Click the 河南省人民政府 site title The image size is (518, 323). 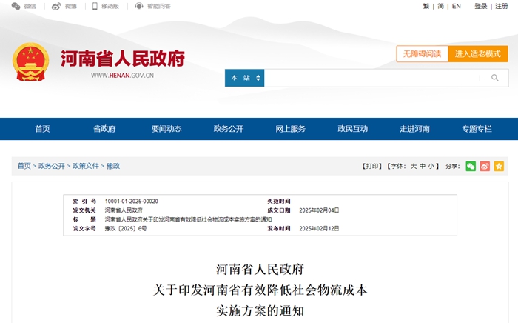point(123,59)
